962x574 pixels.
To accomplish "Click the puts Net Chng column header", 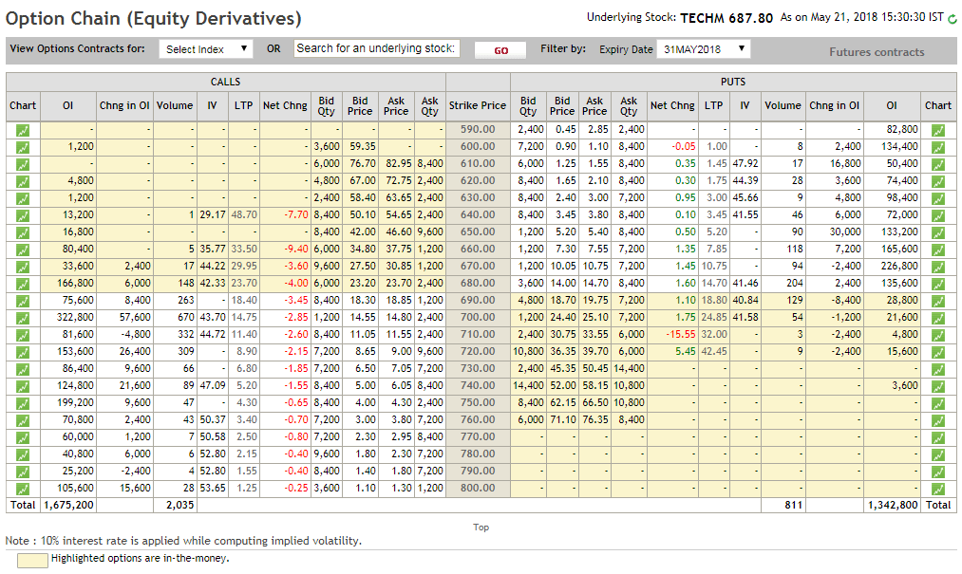I will tap(672, 105).
